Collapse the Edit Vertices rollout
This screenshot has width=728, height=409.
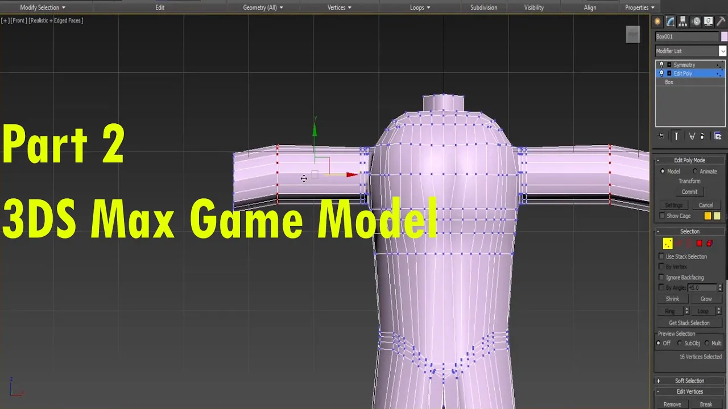(658, 391)
